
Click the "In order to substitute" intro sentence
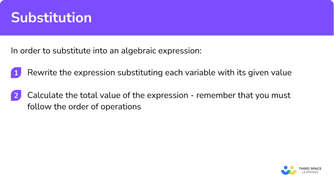[106, 51]
